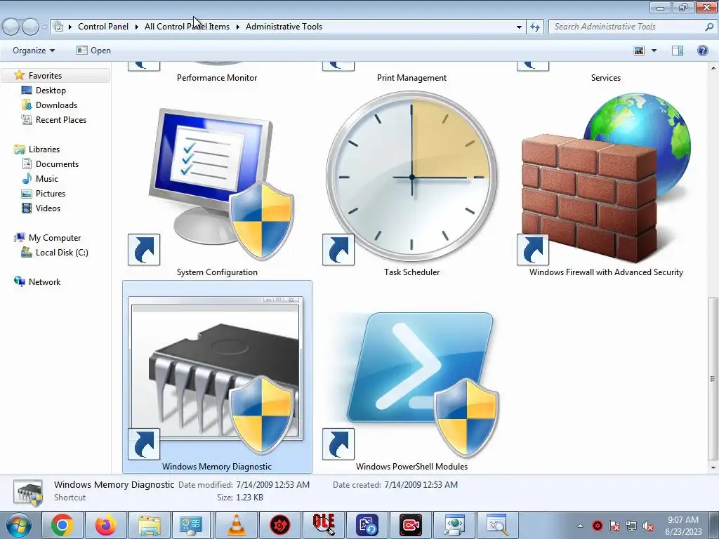Open the OLE viewer taskbar icon
Screen dimensions: 719x539
point(324,525)
